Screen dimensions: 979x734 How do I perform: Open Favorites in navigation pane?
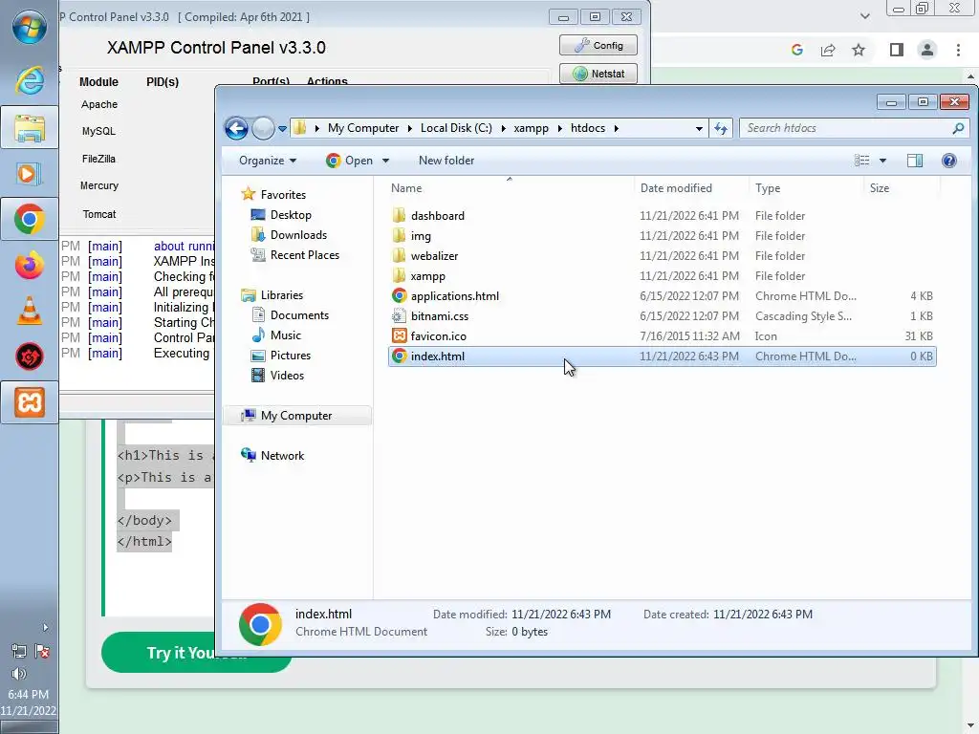click(283, 195)
